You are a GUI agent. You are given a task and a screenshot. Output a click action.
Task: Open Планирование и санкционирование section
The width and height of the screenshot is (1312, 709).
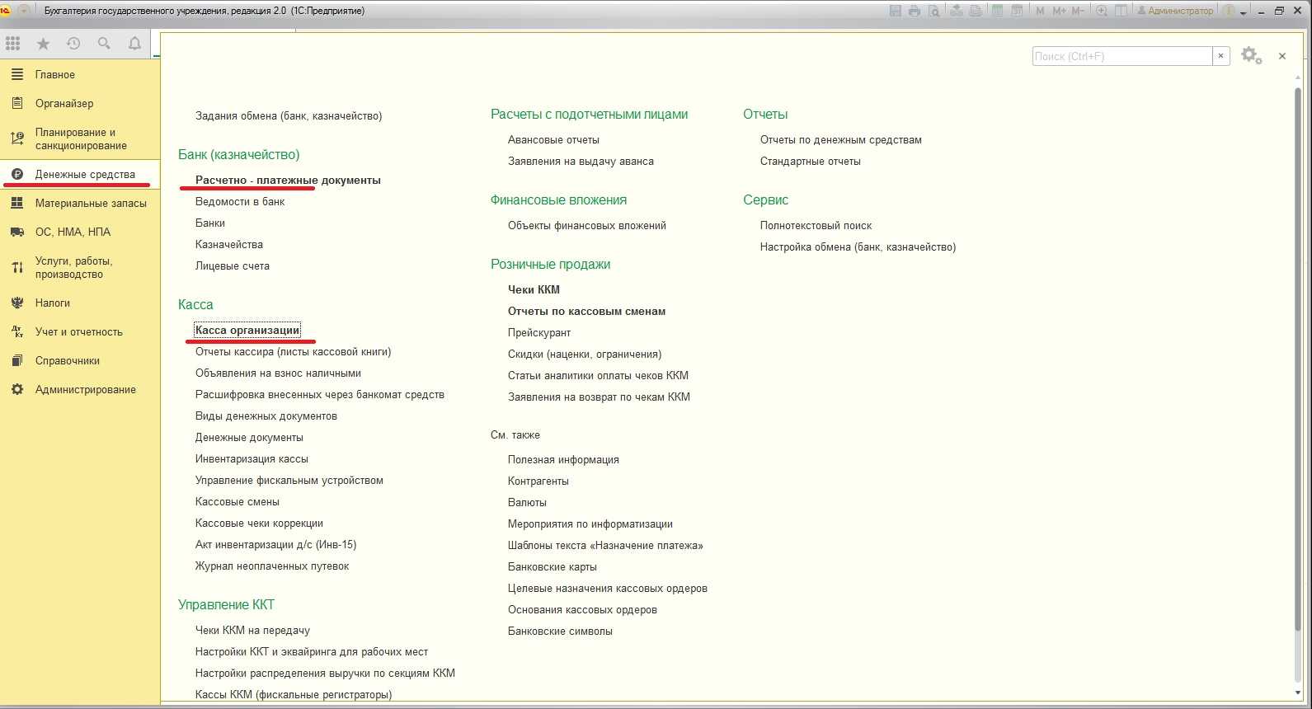point(80,139)
